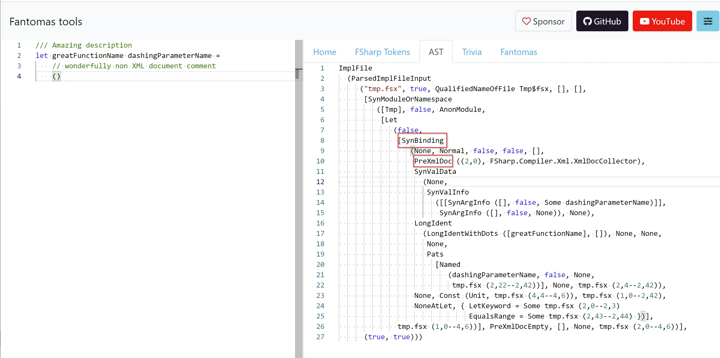Click the GitHub logo icon

[x=588, y=21]
